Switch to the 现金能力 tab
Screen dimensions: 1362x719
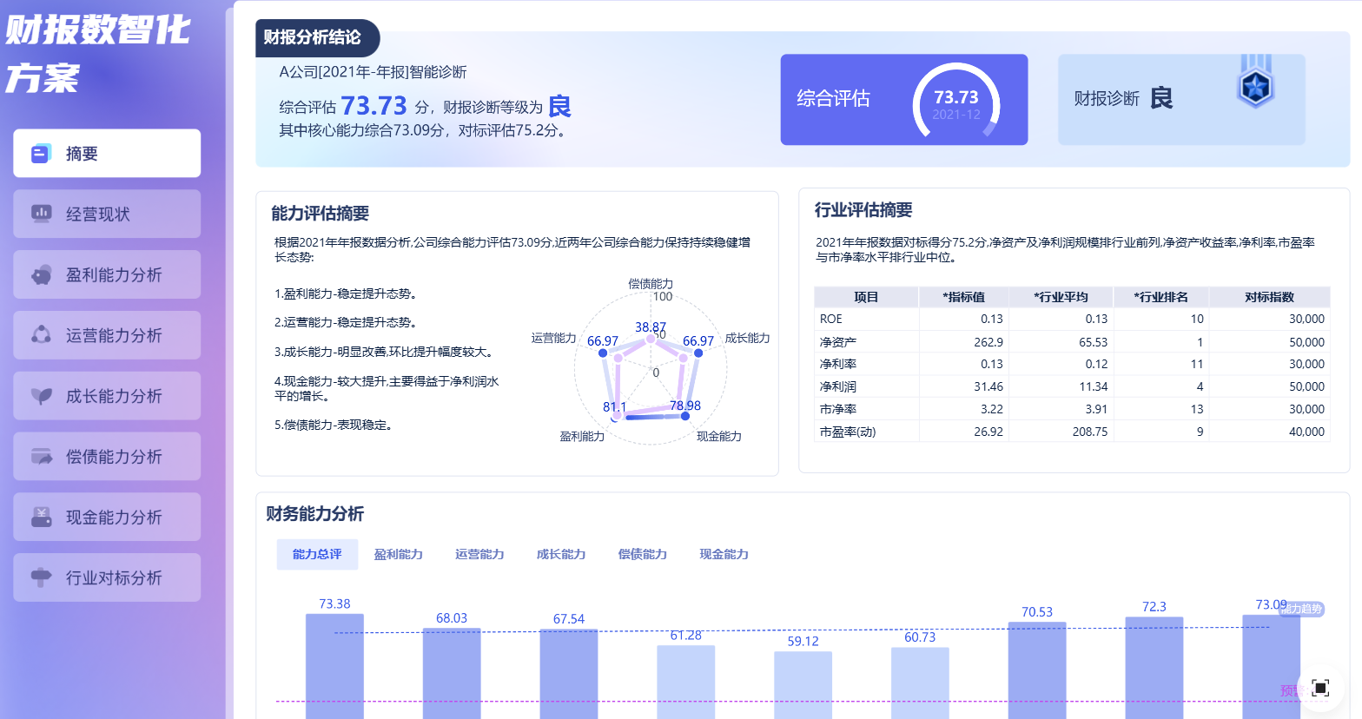click(x=724, y=554)
